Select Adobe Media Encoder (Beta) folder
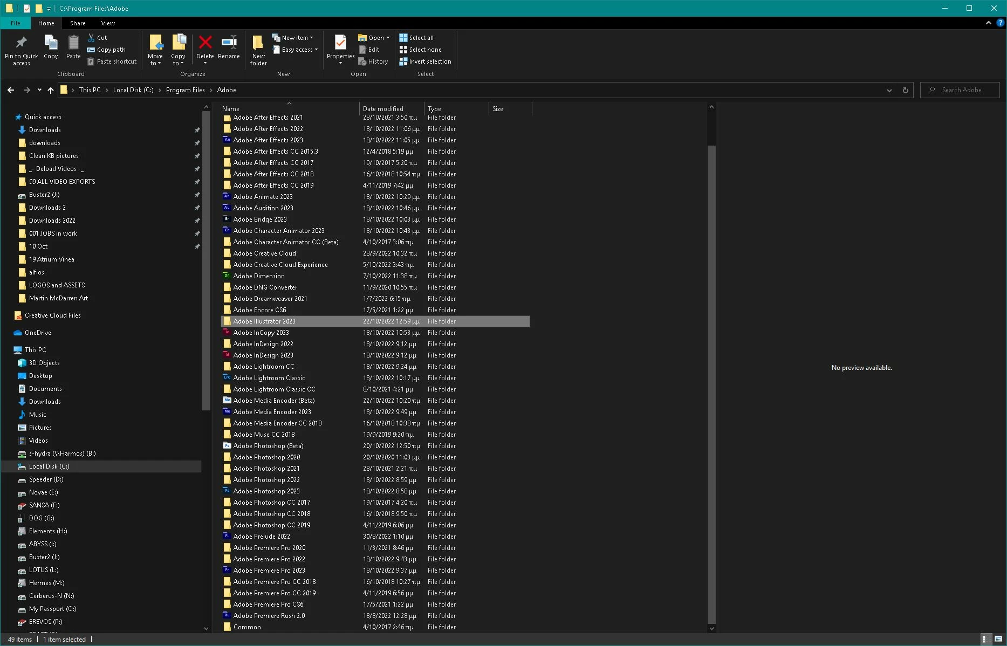The image size is (1007, 646). (375, 401)
